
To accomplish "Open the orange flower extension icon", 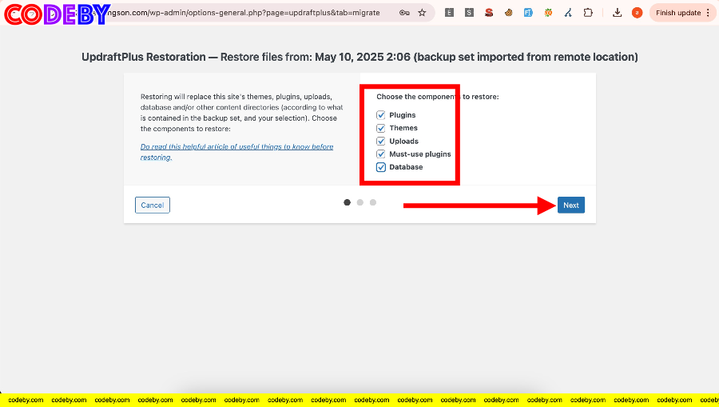I will click(548, 13).
